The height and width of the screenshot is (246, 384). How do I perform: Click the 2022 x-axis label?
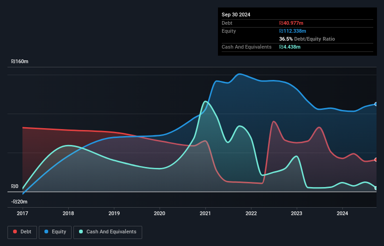pos(251,213)
